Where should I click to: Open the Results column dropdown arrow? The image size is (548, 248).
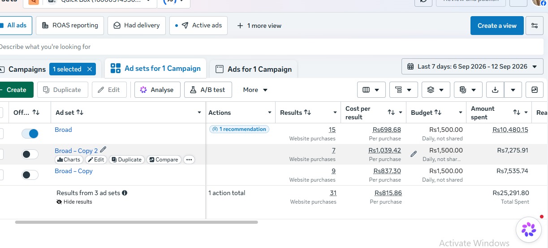pos(335,113)
